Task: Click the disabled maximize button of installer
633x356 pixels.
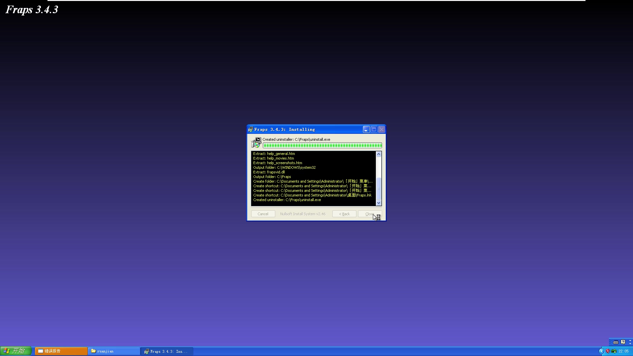Action: pyautogui.click(x=374, y=130)
